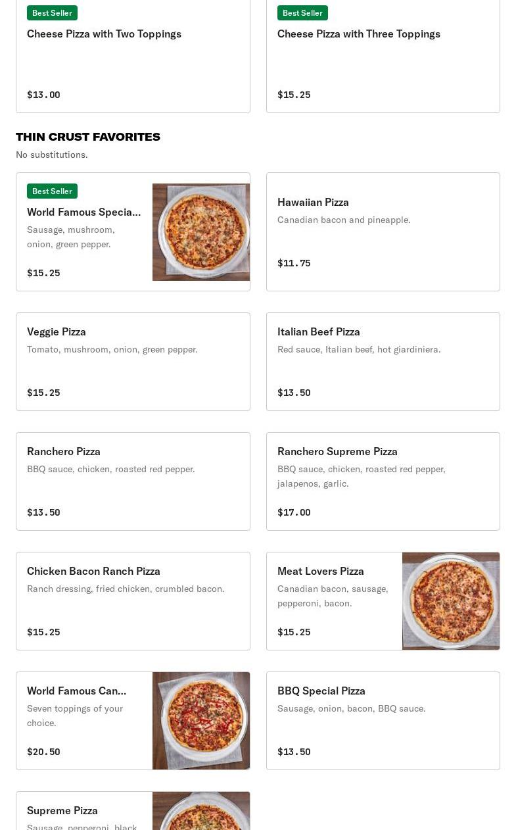The width and height of the screenshot is (516, 830).
Task: Click the Thin Crust Favorites heading
Action: pos(88,137)
